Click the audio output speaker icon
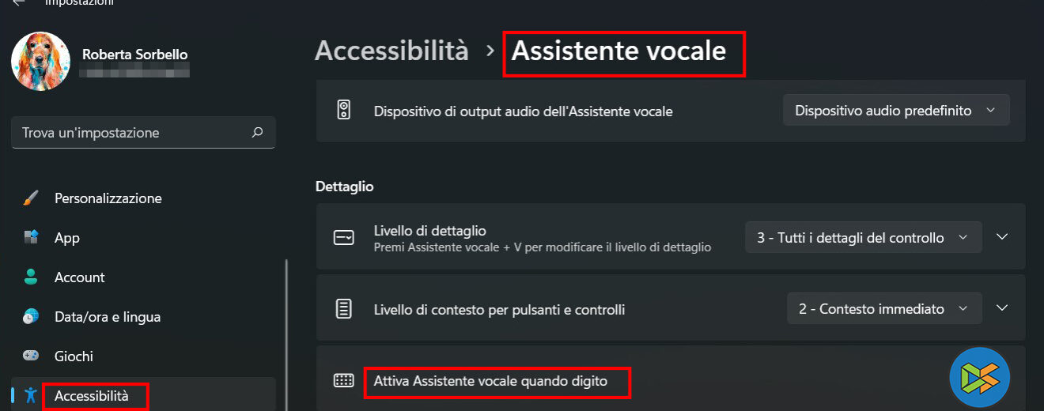The height and width of the screenshot is (411, 1044). pos(343,111)
